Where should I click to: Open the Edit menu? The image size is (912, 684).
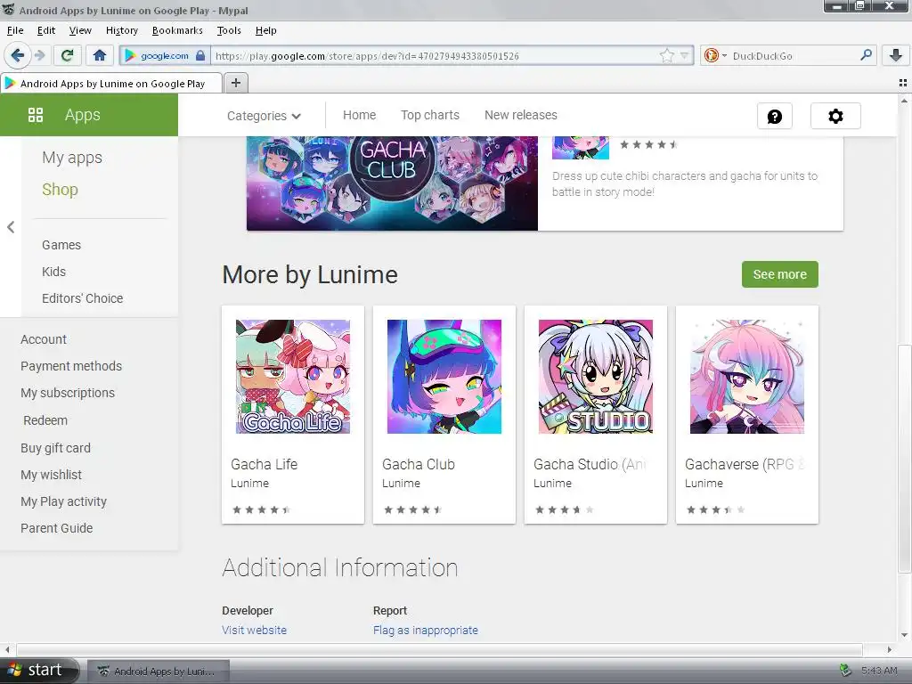pos(46,30)
